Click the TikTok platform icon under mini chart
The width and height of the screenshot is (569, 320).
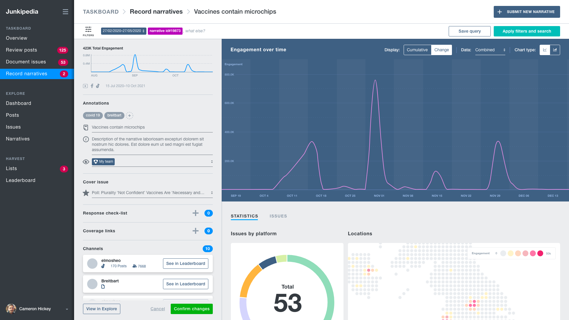[98, 86]
